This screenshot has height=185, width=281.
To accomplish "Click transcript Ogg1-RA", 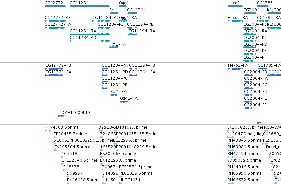I will pos(123,21).
